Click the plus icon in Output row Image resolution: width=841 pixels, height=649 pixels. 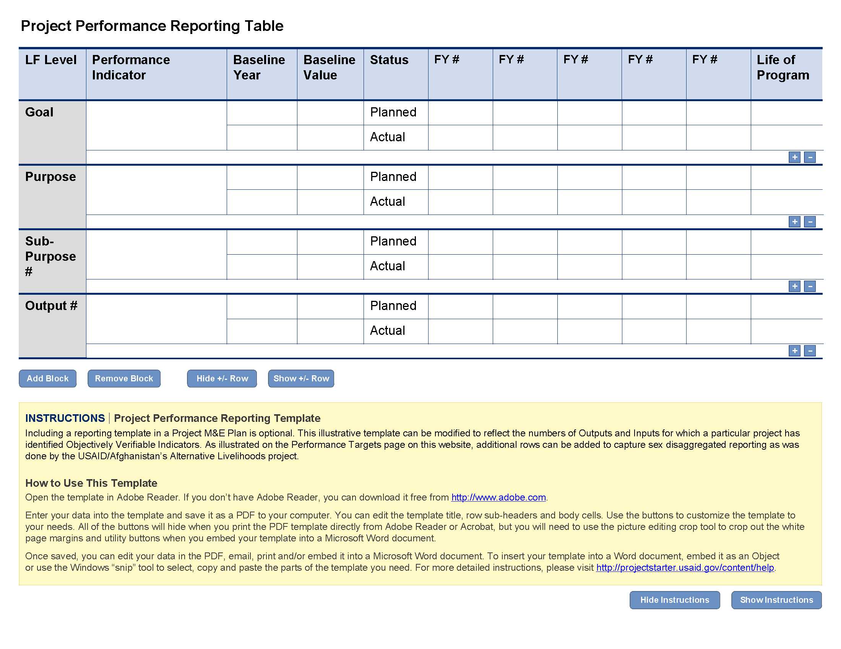[x=794, y=350]
